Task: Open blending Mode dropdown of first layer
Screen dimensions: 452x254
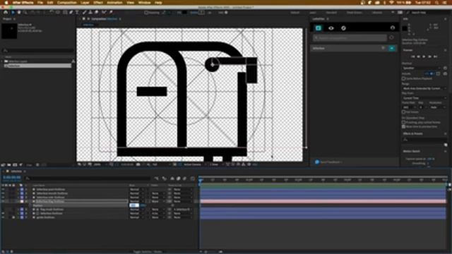Action: click(x=136, y=190)
